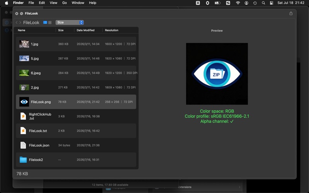
Task: Click the user account menu bar icon
Action: (246, 3)
